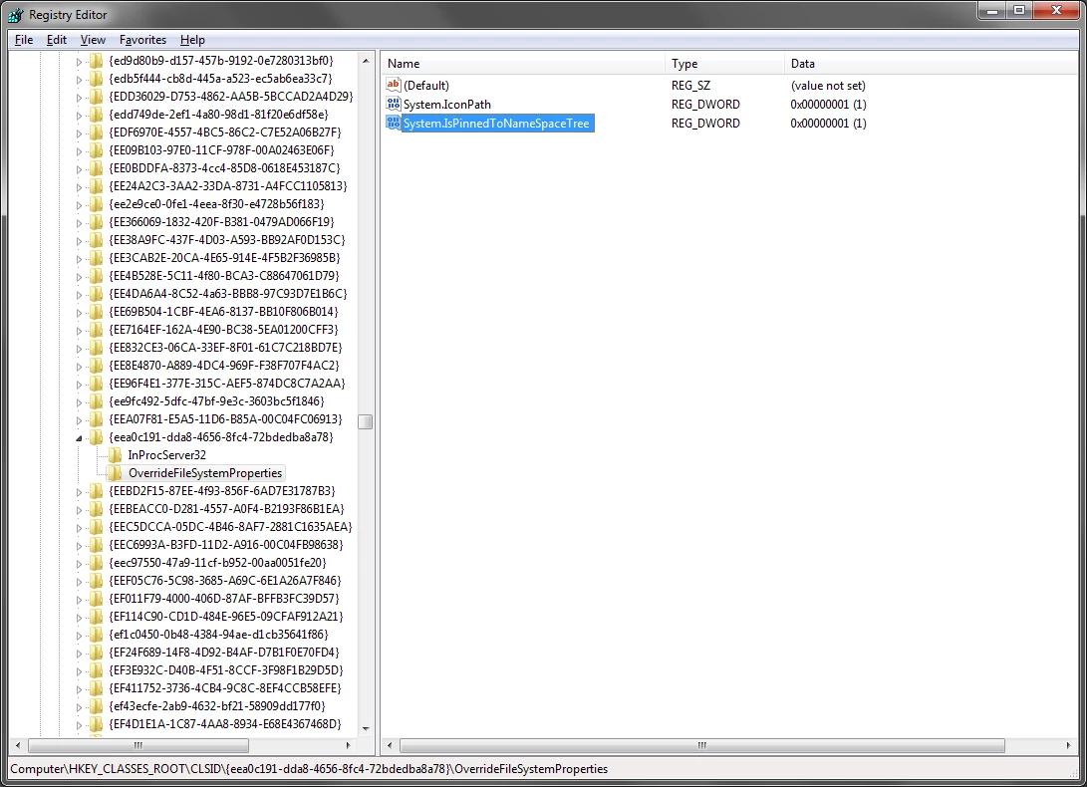Click the System.IconPath DWORD value icon

[394, 104]
